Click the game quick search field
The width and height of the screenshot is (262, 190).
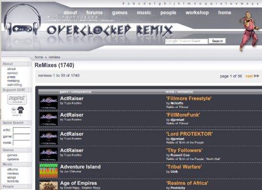coord(21,136)
